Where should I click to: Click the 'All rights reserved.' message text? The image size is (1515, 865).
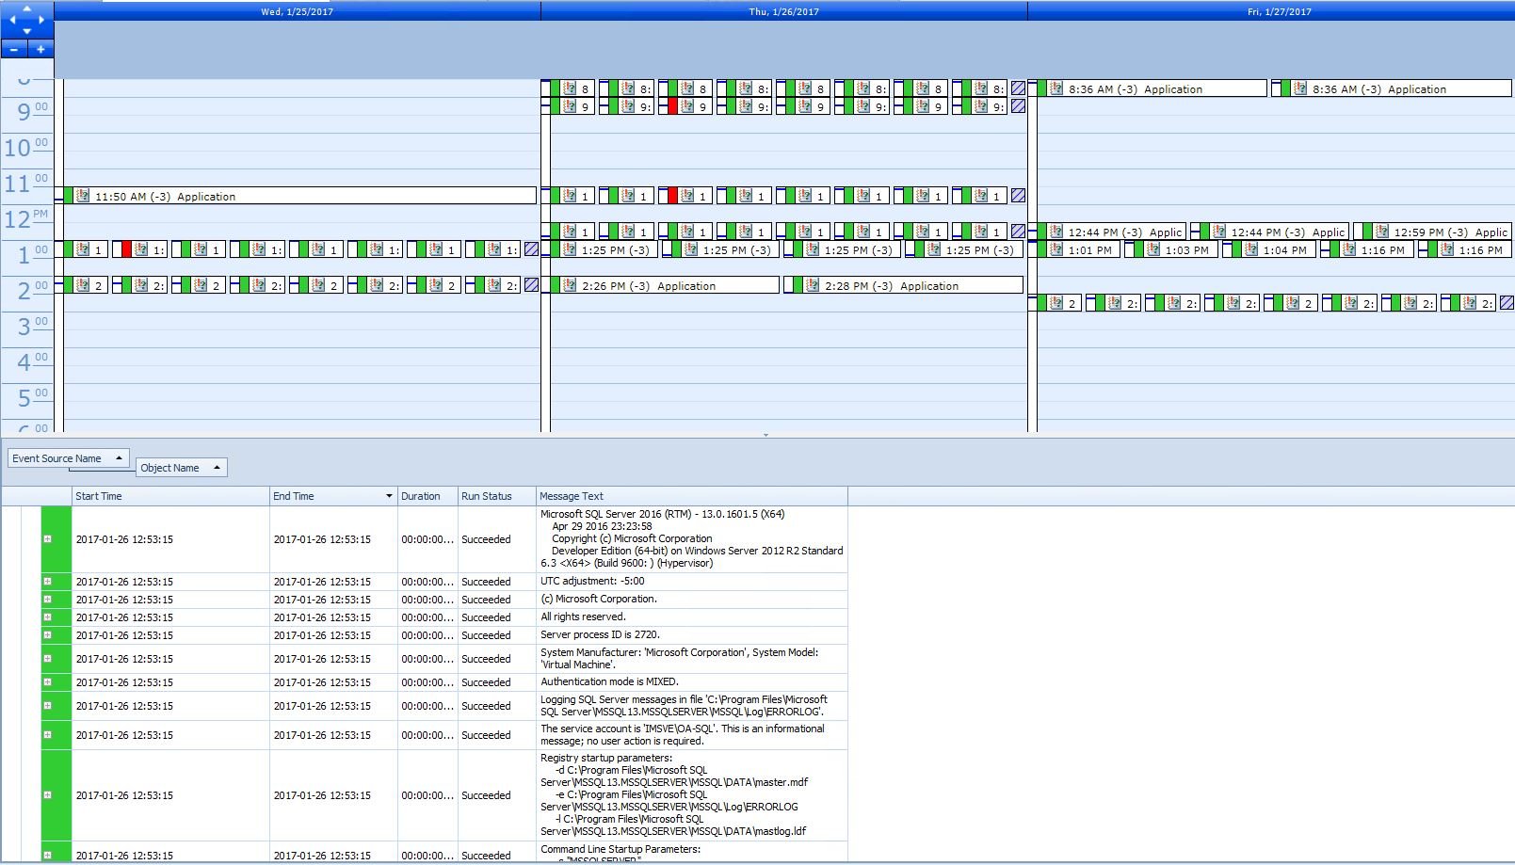(x=583, y=617)
